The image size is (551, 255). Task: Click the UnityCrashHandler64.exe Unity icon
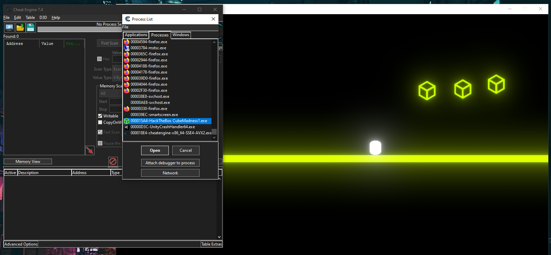[127, 127]
